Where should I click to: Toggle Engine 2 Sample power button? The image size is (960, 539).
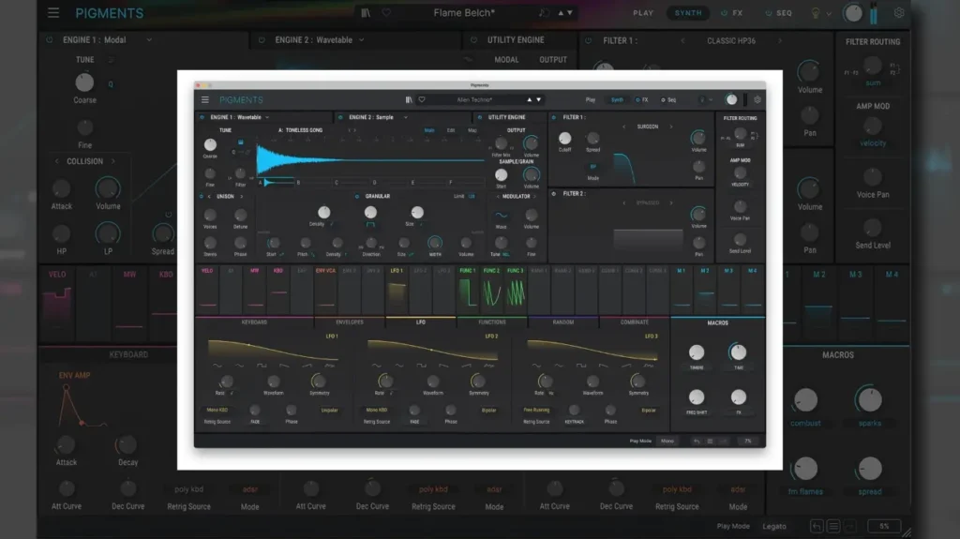[340, 117]
